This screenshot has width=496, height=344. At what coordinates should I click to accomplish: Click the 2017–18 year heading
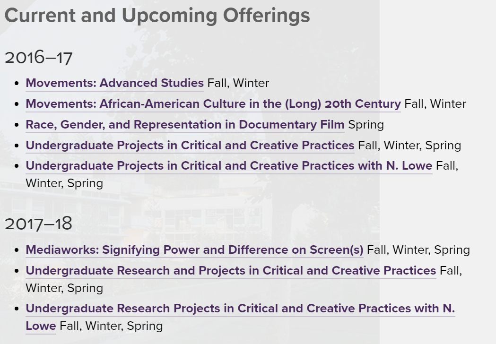(x=39, y=224)
